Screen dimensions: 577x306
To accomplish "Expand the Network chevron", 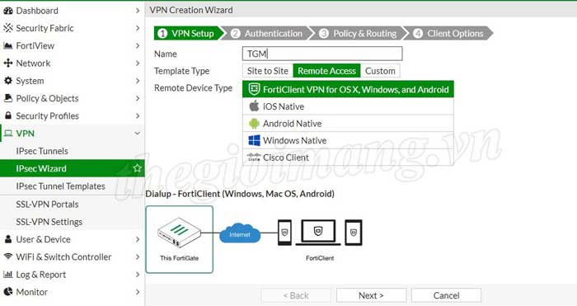I will (138, 63).
